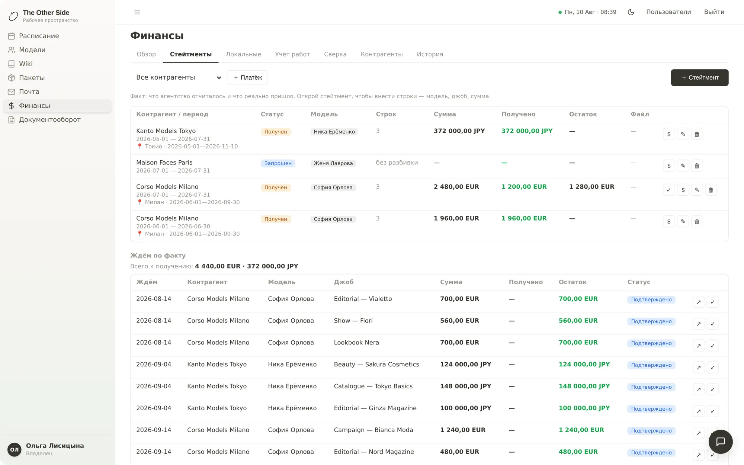Confirm receipt for Beauty — Sakura Cosmetics row
The image size is (744, 465).
[713, 368]
